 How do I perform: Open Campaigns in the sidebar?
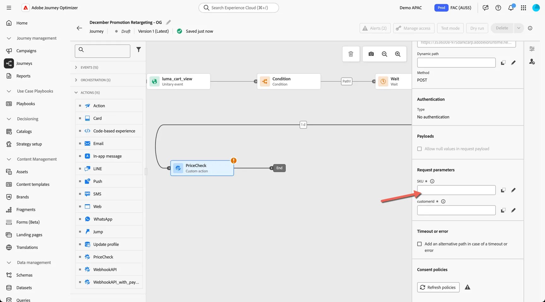click(x=26, y=51)
